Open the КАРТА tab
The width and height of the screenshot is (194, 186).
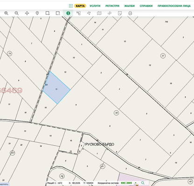pyautogui.click(x=80, y=6)
